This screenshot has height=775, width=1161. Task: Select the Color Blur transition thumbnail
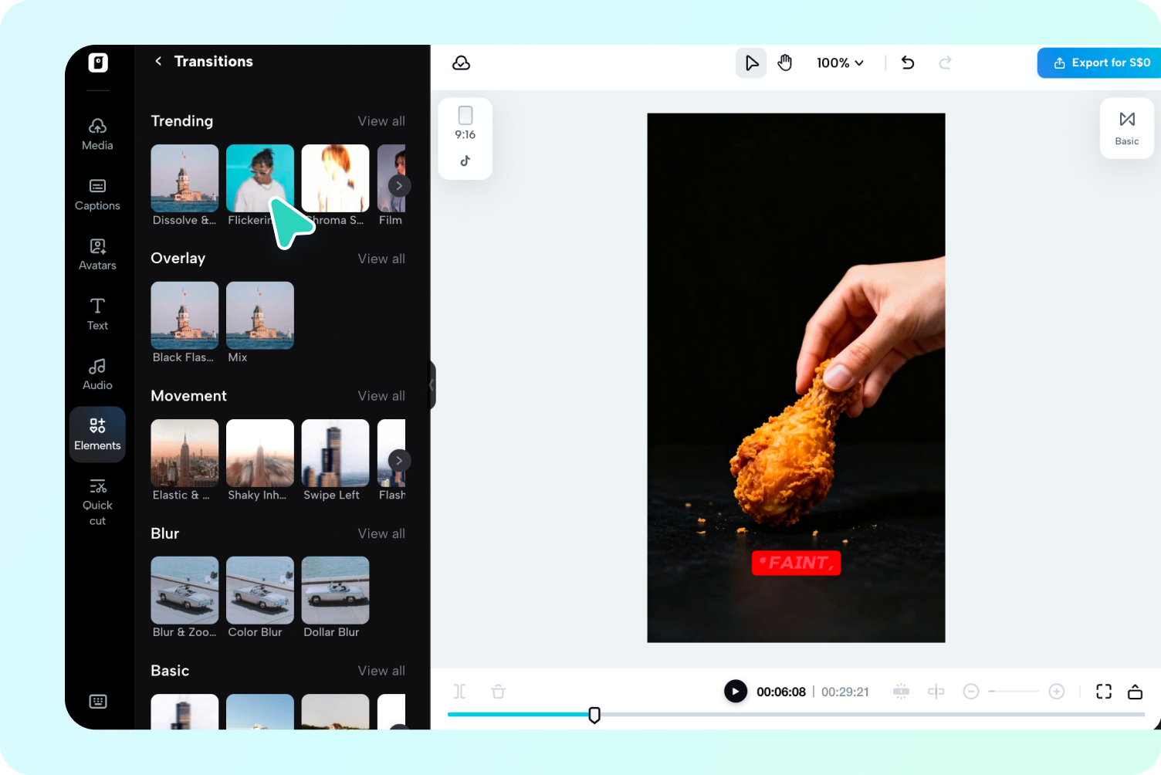(260, 591)
